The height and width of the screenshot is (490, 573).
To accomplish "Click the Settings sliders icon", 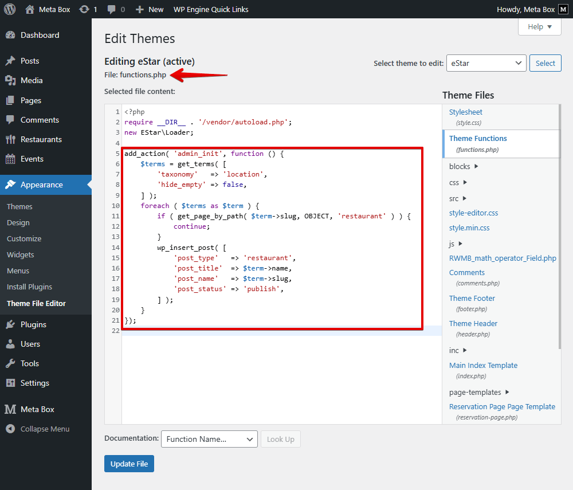I will click(x=10, y=383).
